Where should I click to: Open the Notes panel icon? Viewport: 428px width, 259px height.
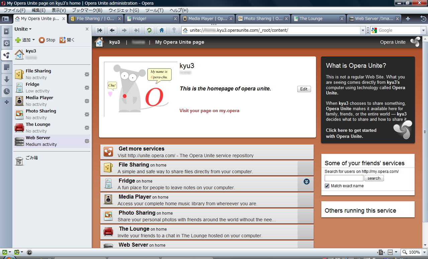[6, 67]
